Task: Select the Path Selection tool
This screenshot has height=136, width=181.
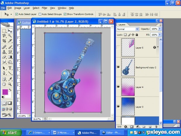Action: click(4, 68)
